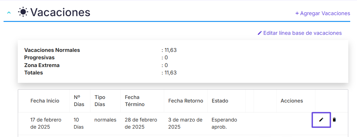Screen dimensions: 357x137
Task: Open the Agregar Vacaciones link
Action: (x=323, y=14)
